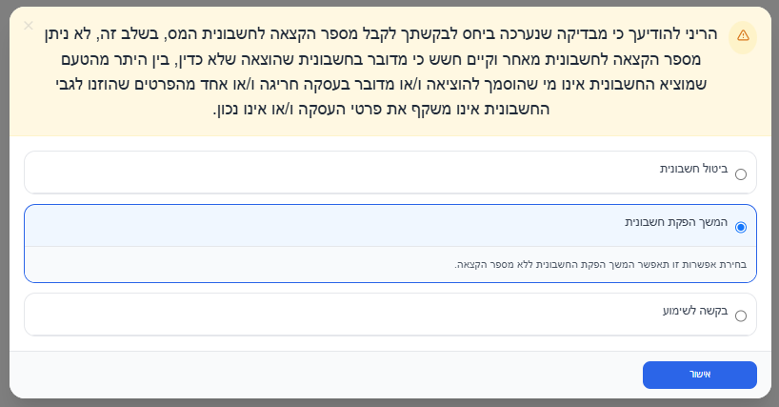Click the third line of the warning message
779x407 pixels.
click(381, 85)
